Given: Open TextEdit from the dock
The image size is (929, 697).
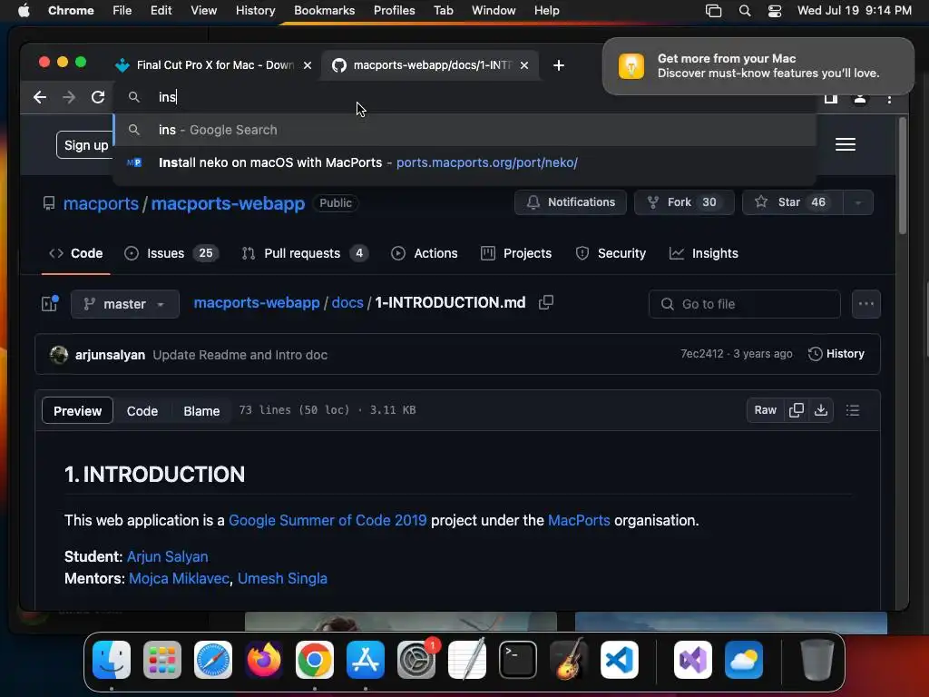Looking at the screenshot, I should [467, 660].
